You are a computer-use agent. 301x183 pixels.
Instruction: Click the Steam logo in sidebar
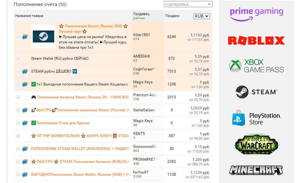(x=256, y=92)
